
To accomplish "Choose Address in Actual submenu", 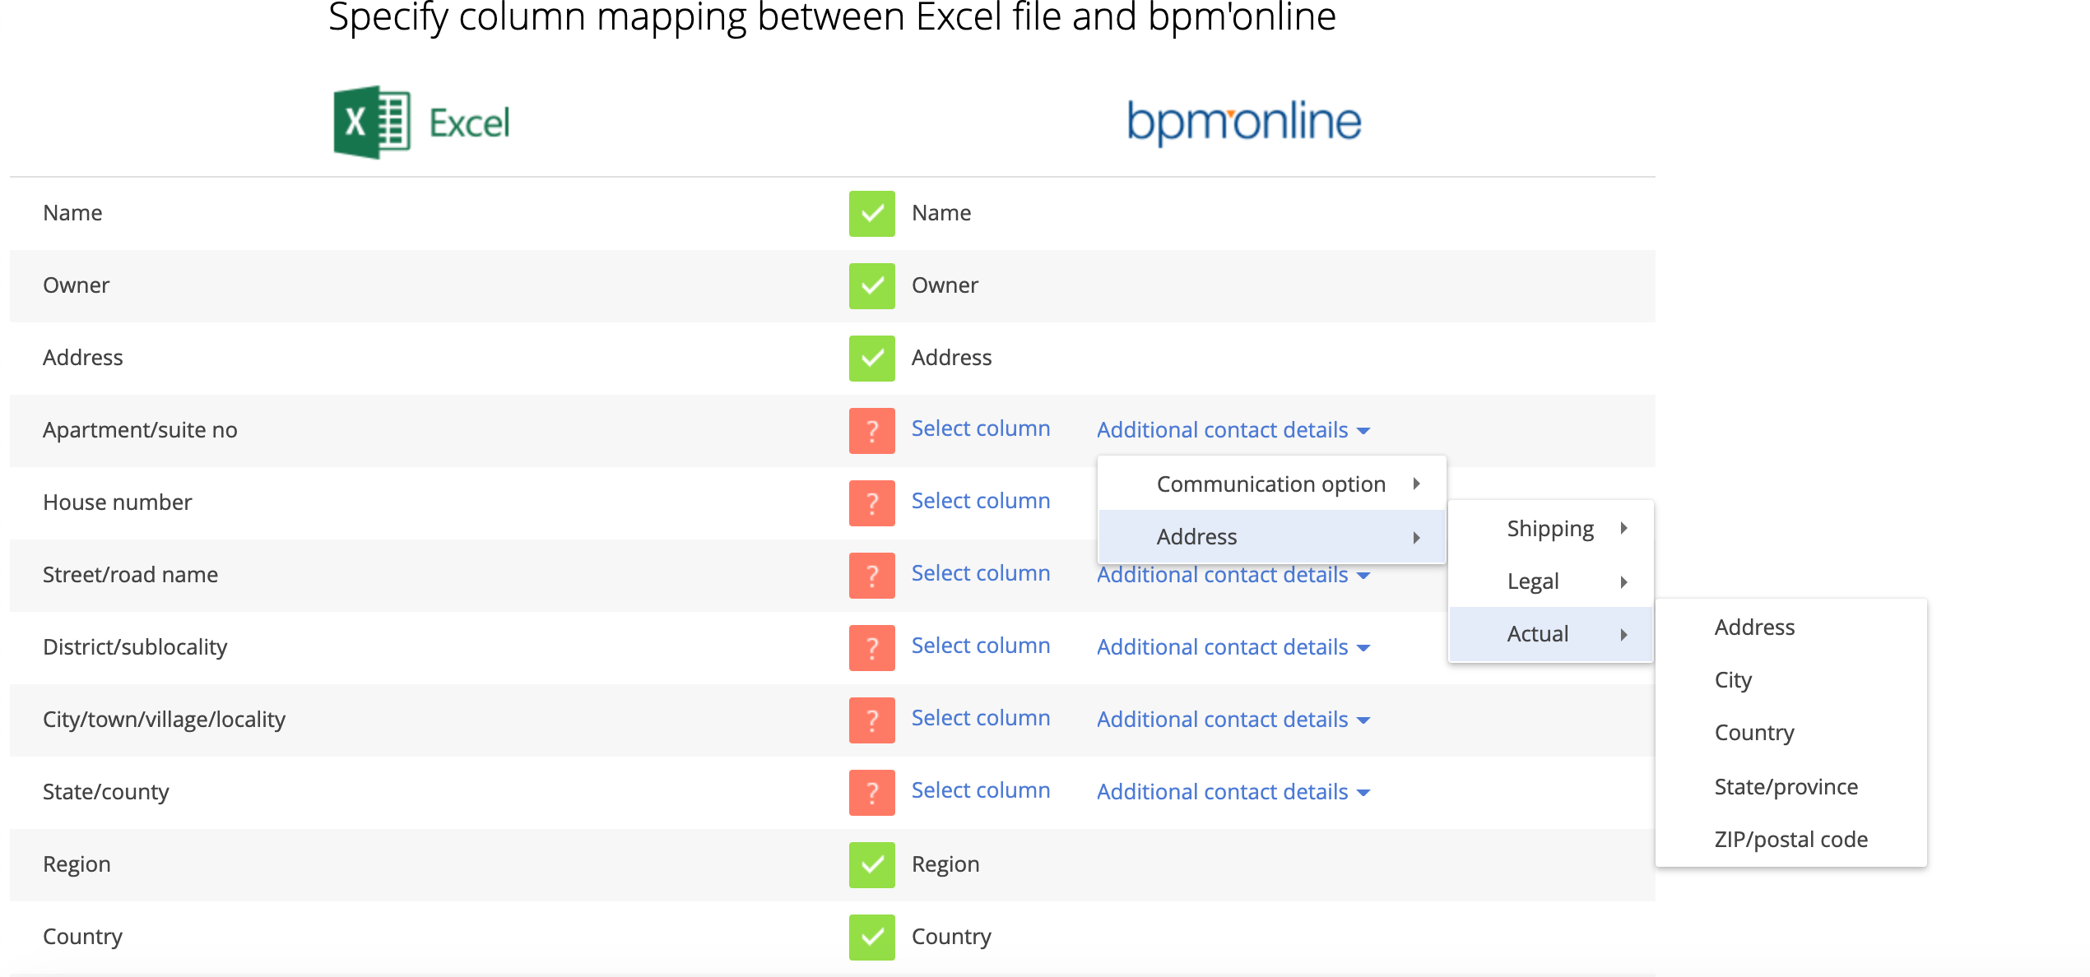I will [1791, 627].
